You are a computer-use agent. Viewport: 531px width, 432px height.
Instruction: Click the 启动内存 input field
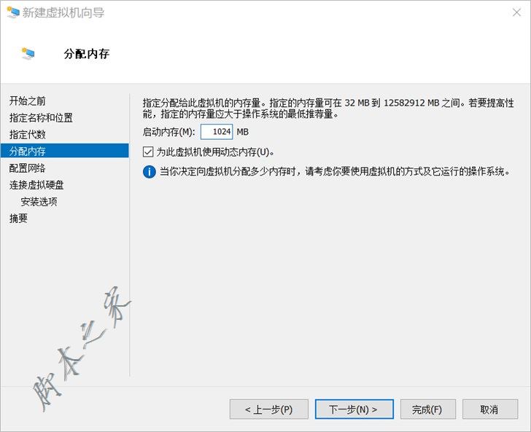point(217,132)
